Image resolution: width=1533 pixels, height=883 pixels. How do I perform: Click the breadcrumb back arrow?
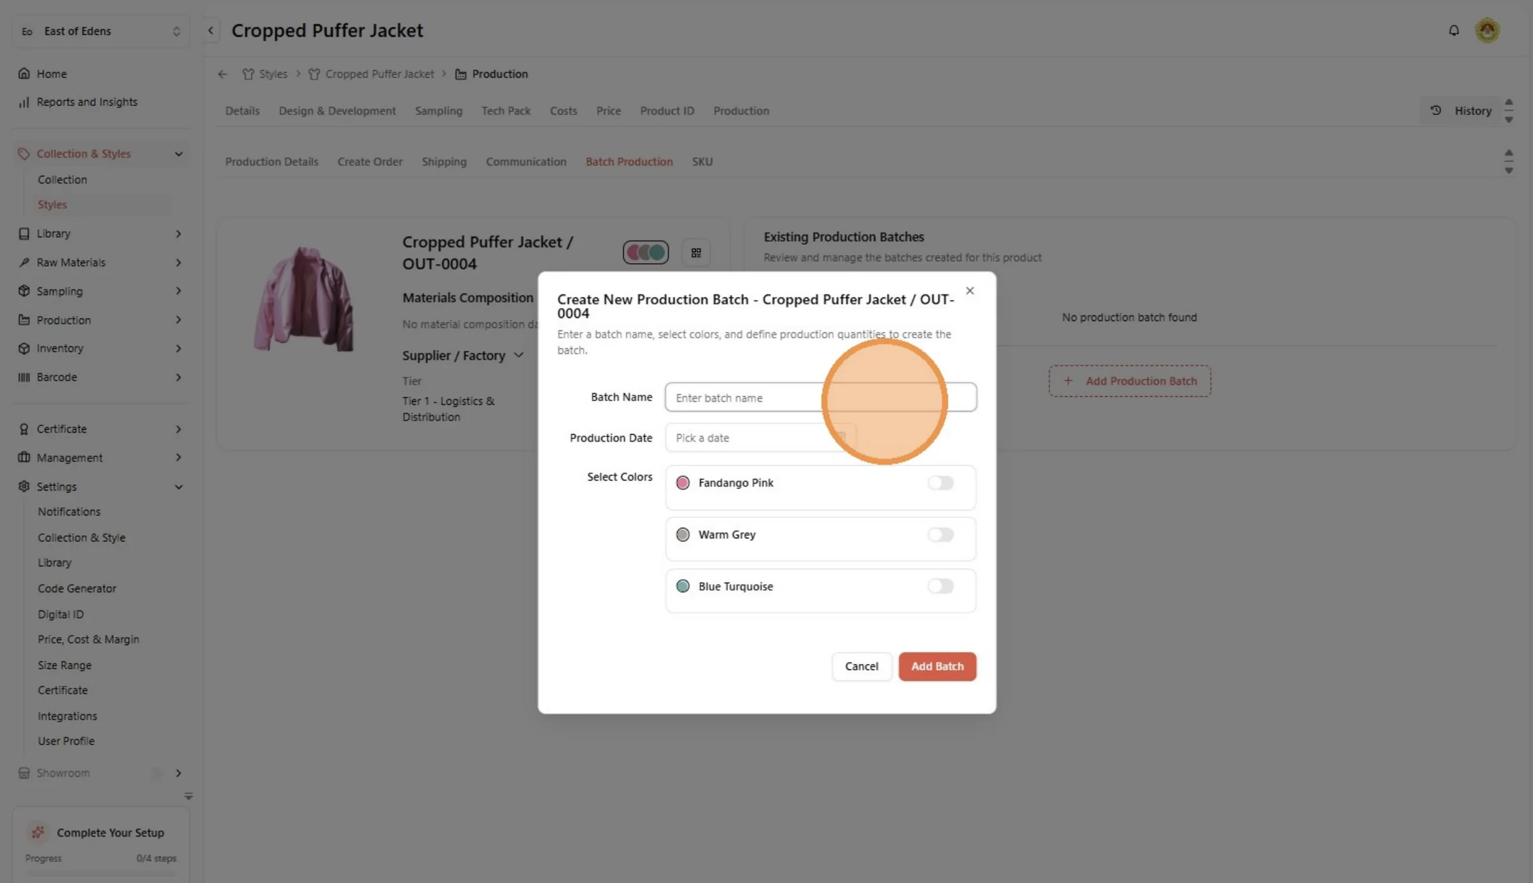tap(222, 74)
